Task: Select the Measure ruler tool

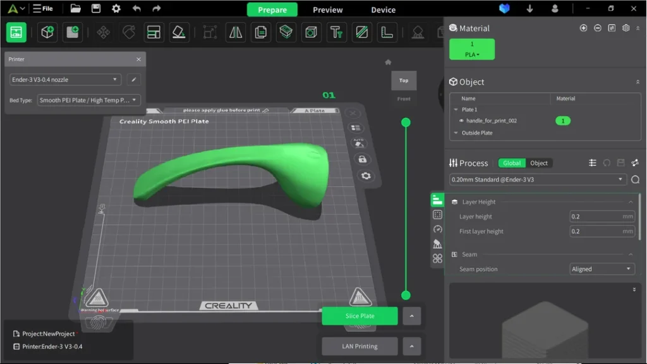Action: pyautogui.click(x=387, y=32)
